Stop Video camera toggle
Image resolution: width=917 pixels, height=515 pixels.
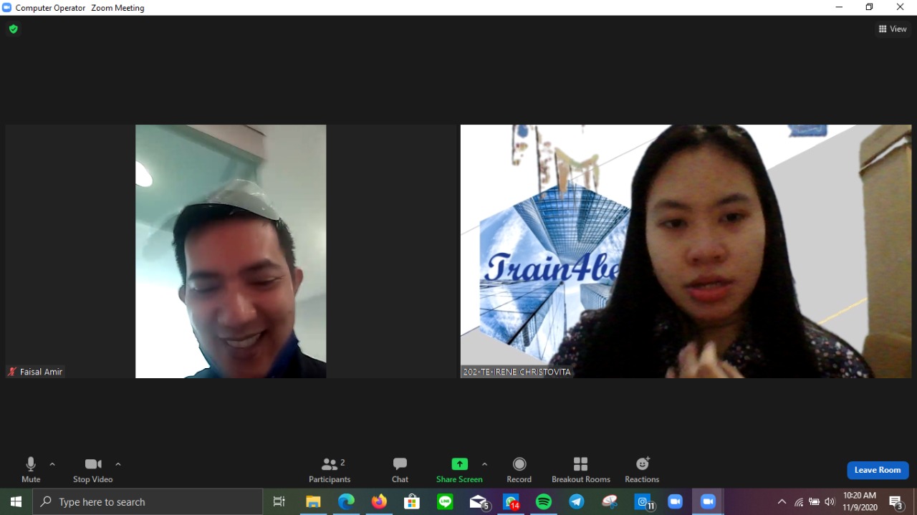tap(93, 470)
